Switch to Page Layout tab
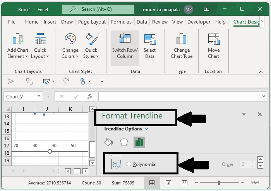 (92, 22)
